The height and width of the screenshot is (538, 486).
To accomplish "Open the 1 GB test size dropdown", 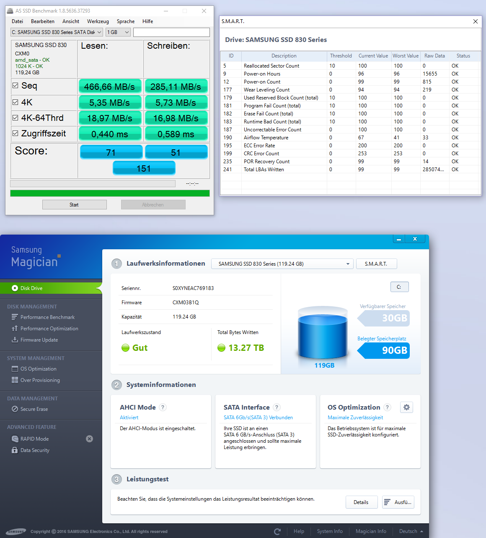I will (118, 32).
